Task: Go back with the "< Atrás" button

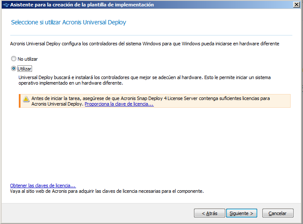Action: [x=209, y=213]
